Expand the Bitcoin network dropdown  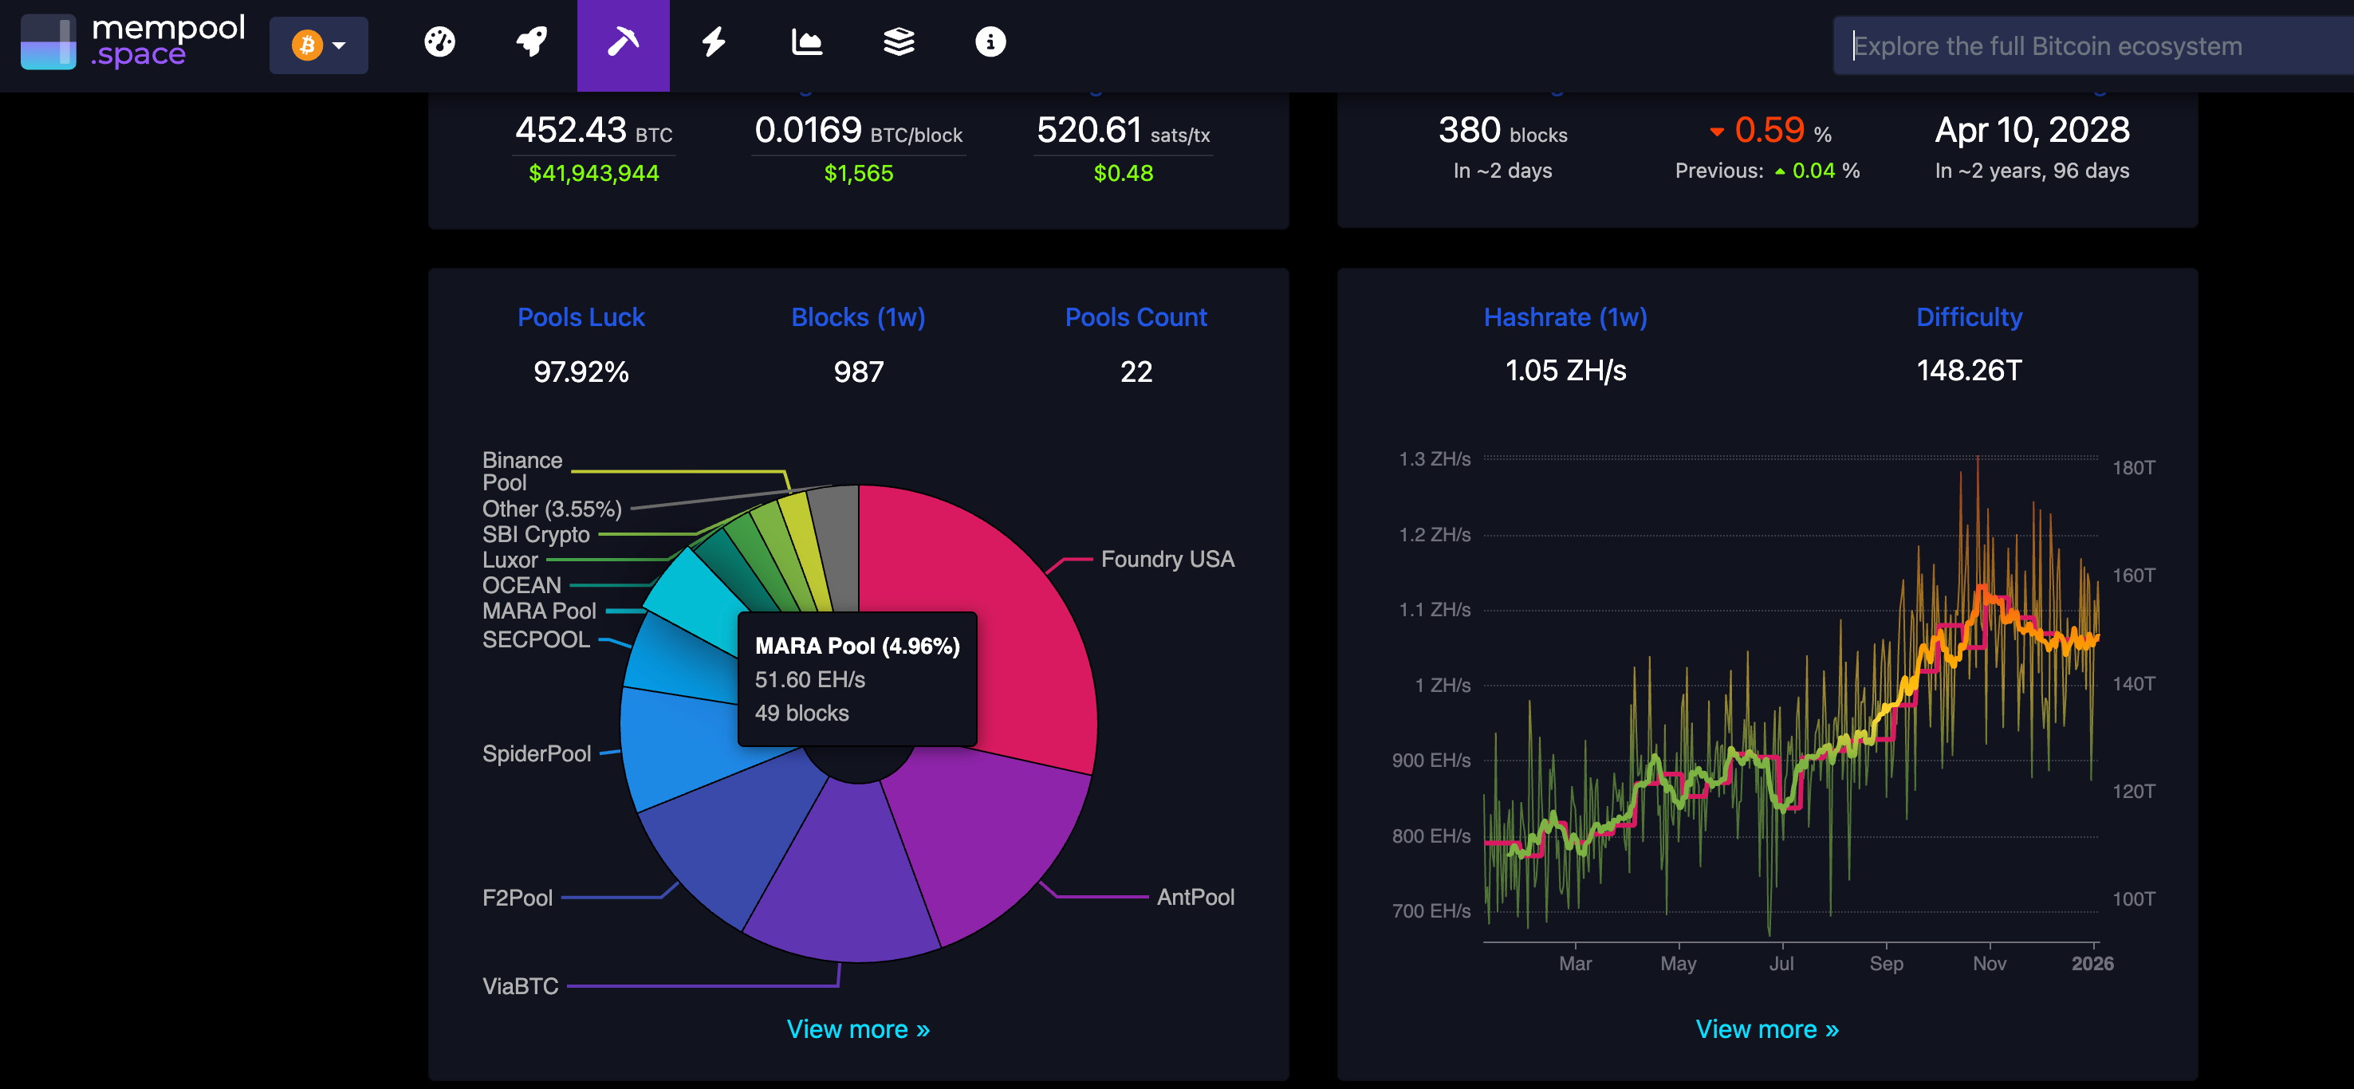coord(318,45)
